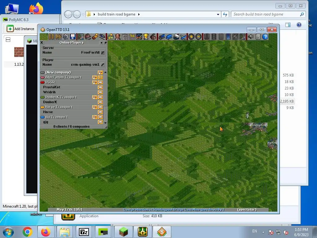Click the player list scroll down arrow
The image size is (317, 238).
pos(105,123)
